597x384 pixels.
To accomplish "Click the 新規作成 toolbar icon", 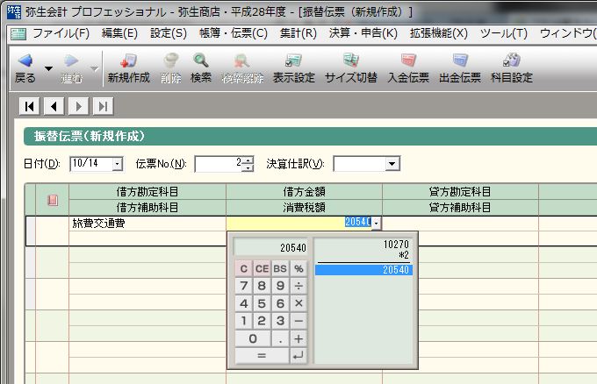I will point(128,68).
